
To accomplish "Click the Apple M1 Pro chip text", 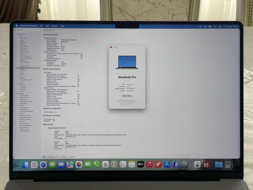I will [130, 84].
